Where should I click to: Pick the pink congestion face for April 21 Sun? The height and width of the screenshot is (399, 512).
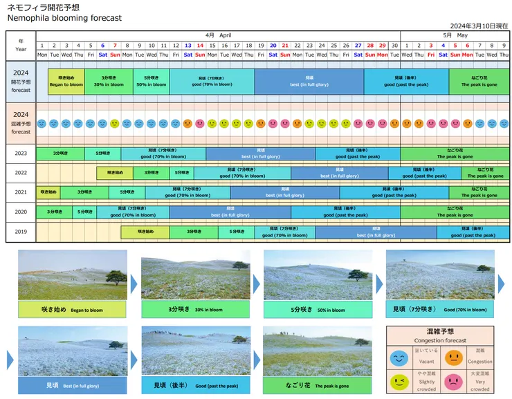point(285,124)
